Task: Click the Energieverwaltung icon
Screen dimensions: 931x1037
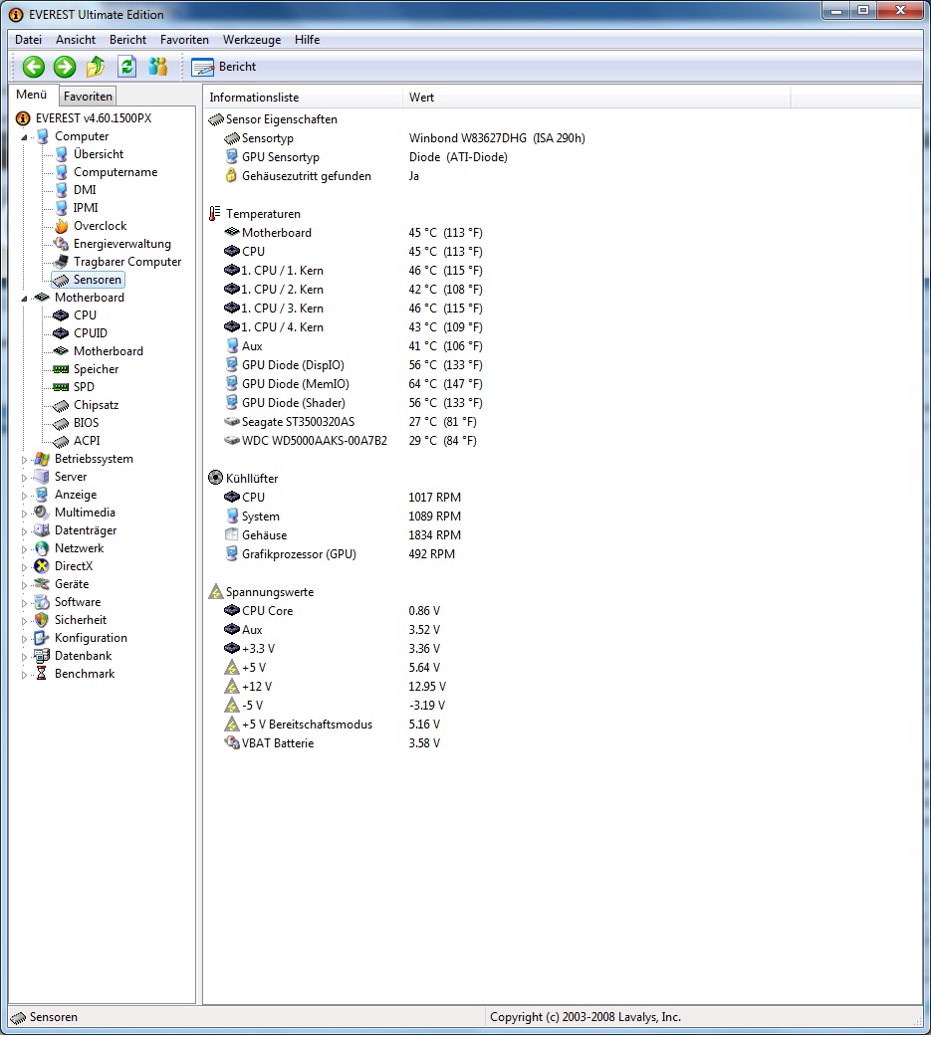Action: point(61,244)
